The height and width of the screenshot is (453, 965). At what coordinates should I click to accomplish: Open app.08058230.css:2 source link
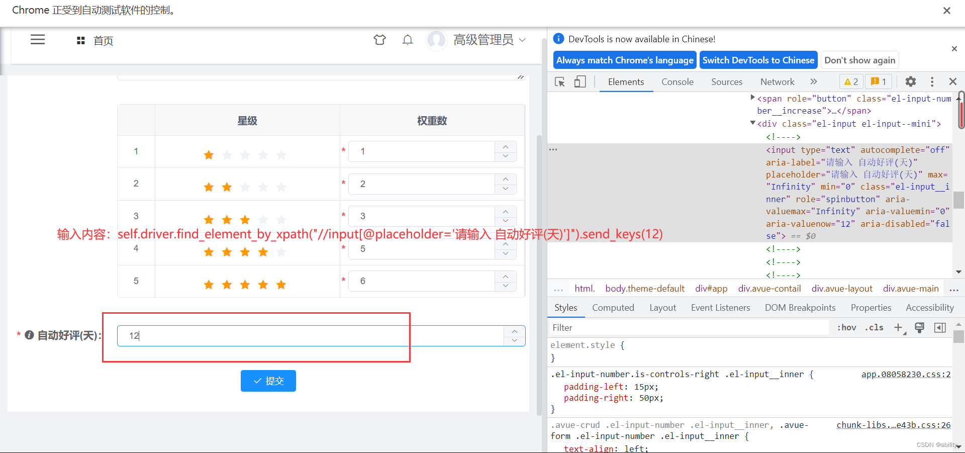point(906,375)
